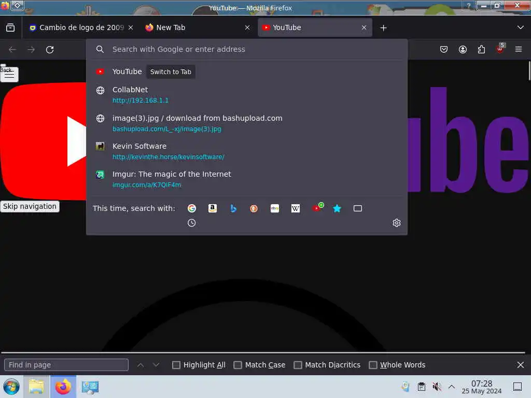Image resolution: width=531 pixels, height=398 pixels.
Task: Open the page hamburger guide menu
Action: click(9, 74)
